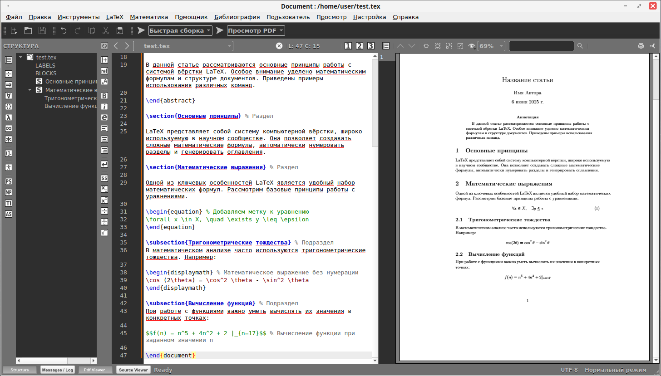Click the PDF search input field

[x=542, y=46]
